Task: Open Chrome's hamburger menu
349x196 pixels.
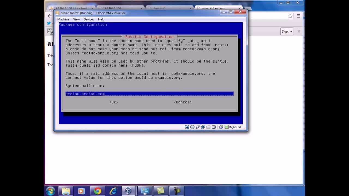Action: tap(298, 16)
